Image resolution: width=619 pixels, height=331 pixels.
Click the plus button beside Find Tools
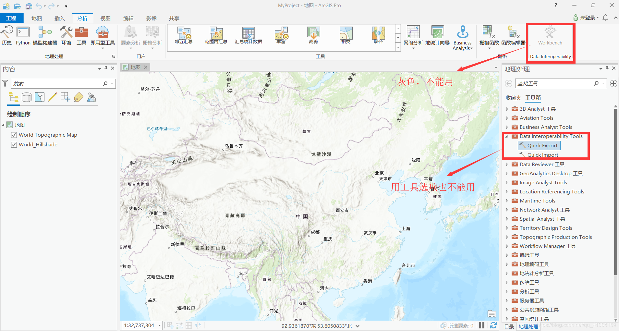(x=613, y=84)
